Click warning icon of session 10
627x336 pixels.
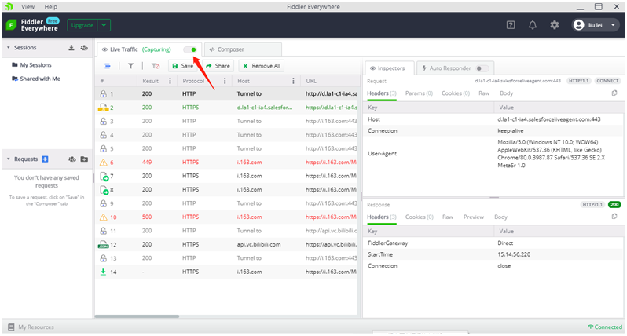[x=103, y=217]
